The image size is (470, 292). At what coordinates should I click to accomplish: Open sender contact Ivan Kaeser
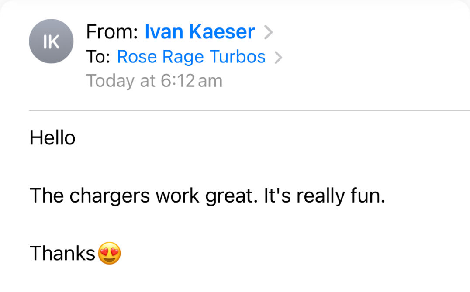pyautogui.click(x=200, y=32)
